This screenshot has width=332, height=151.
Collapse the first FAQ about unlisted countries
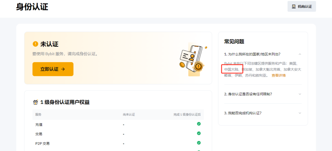click(x=300, y=54)
